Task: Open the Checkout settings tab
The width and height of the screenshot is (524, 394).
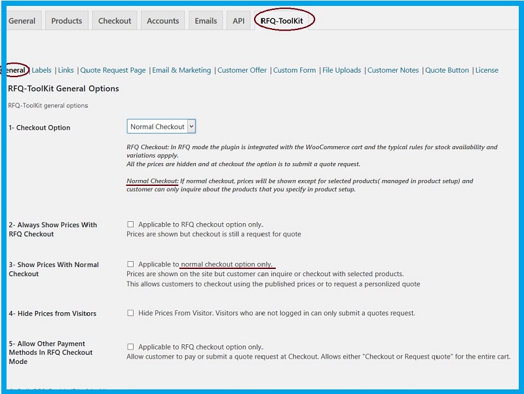Action: click(115, 21)
